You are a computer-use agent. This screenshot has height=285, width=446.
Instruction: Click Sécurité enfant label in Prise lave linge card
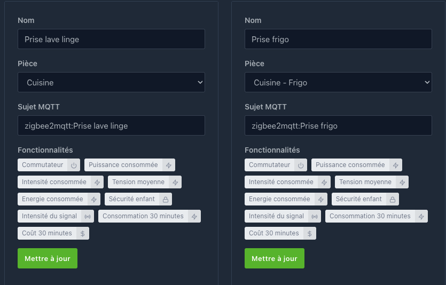tap(132, 199)
